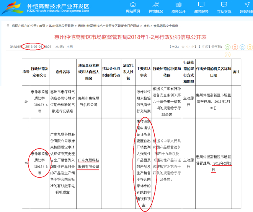Set font size to 大
This screenshot has width=253, height=212.
coord(183,47)
